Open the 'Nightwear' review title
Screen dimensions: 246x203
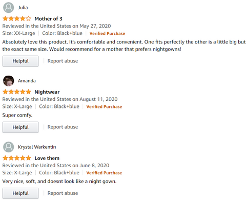coord(47,92)
